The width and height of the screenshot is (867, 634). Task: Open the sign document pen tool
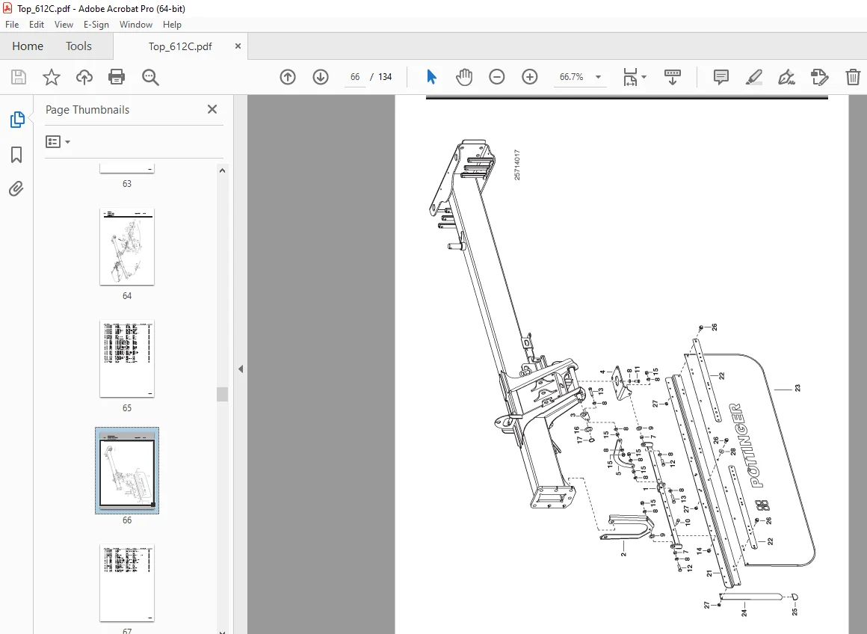pyautogui.click(x=786, y=77)
